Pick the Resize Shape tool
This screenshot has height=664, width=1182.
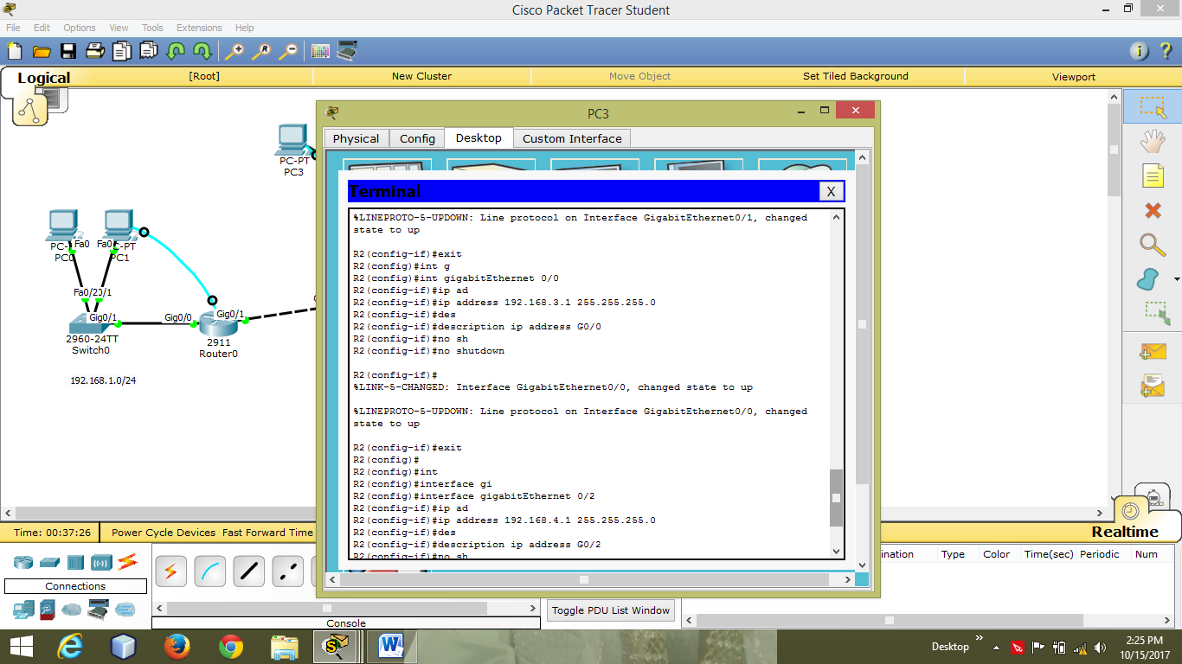[1156, 313]
